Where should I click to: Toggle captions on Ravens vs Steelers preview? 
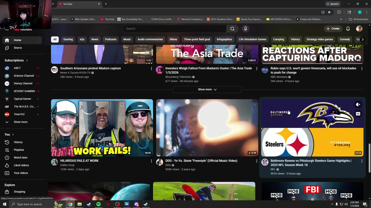coord(358,114)
